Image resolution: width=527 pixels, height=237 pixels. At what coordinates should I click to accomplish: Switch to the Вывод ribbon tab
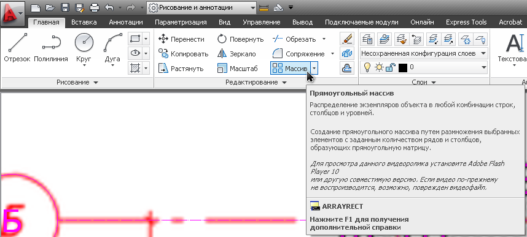point(302,22)
